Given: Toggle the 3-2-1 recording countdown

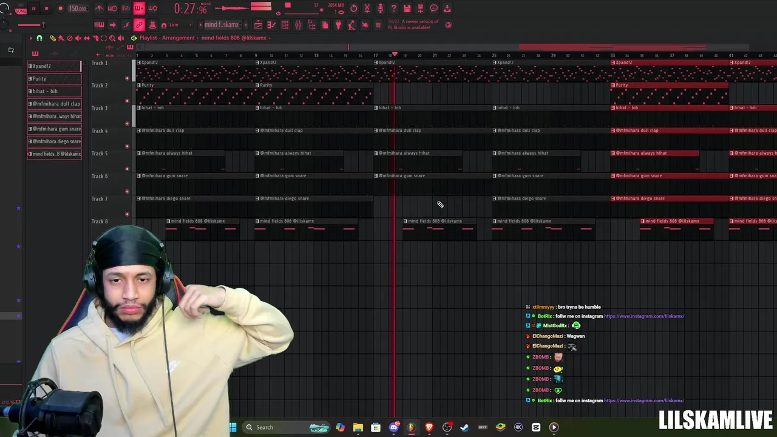Looking at the screenshot, I should tap(126, 8).
